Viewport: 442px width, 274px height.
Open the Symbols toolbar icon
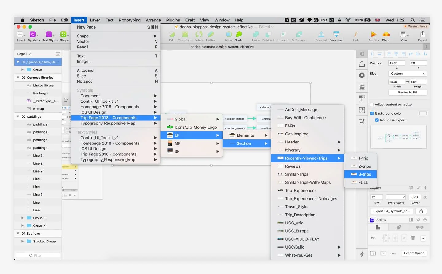33,35
